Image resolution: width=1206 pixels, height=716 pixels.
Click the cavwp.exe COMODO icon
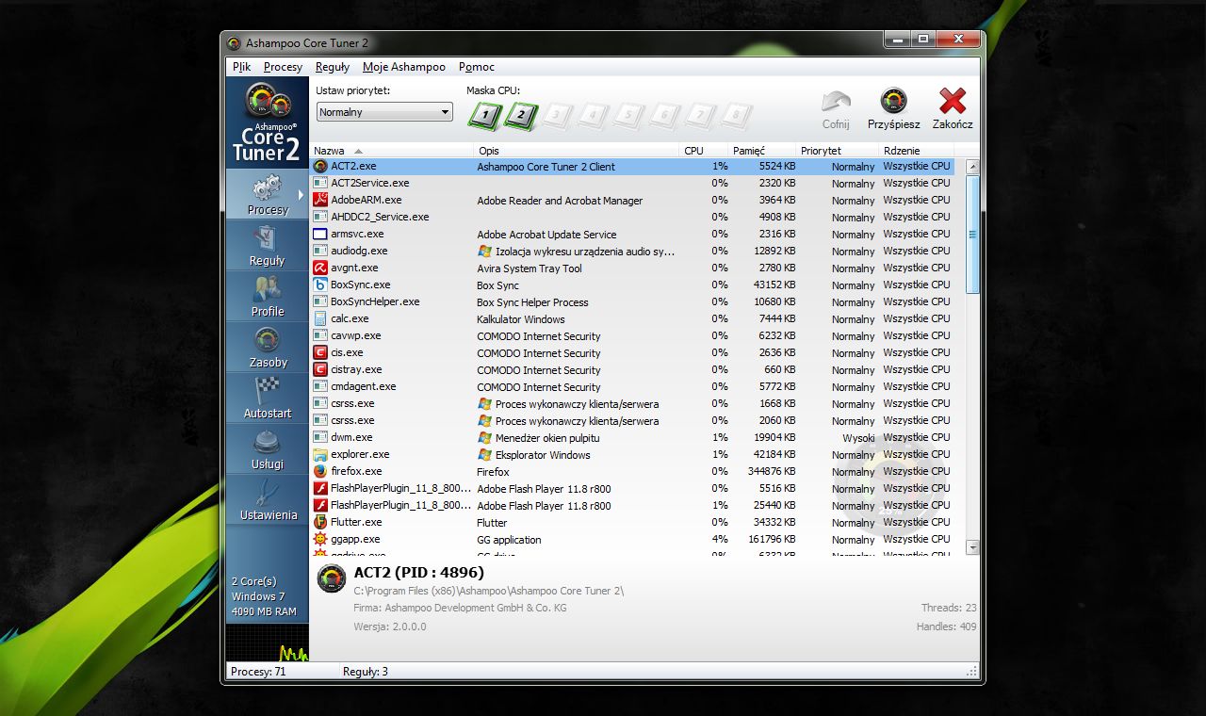click(x=320, y=335)
